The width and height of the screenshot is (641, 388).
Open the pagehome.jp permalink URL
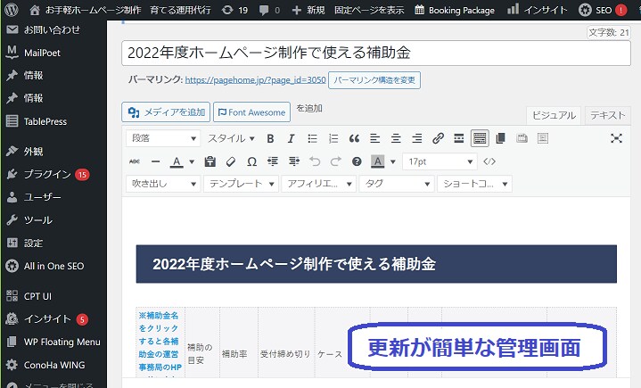click(x=256, y=80)
